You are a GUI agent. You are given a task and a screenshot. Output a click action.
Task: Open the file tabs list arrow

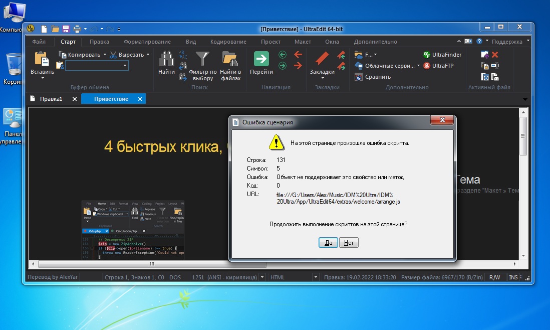point(525,99)
